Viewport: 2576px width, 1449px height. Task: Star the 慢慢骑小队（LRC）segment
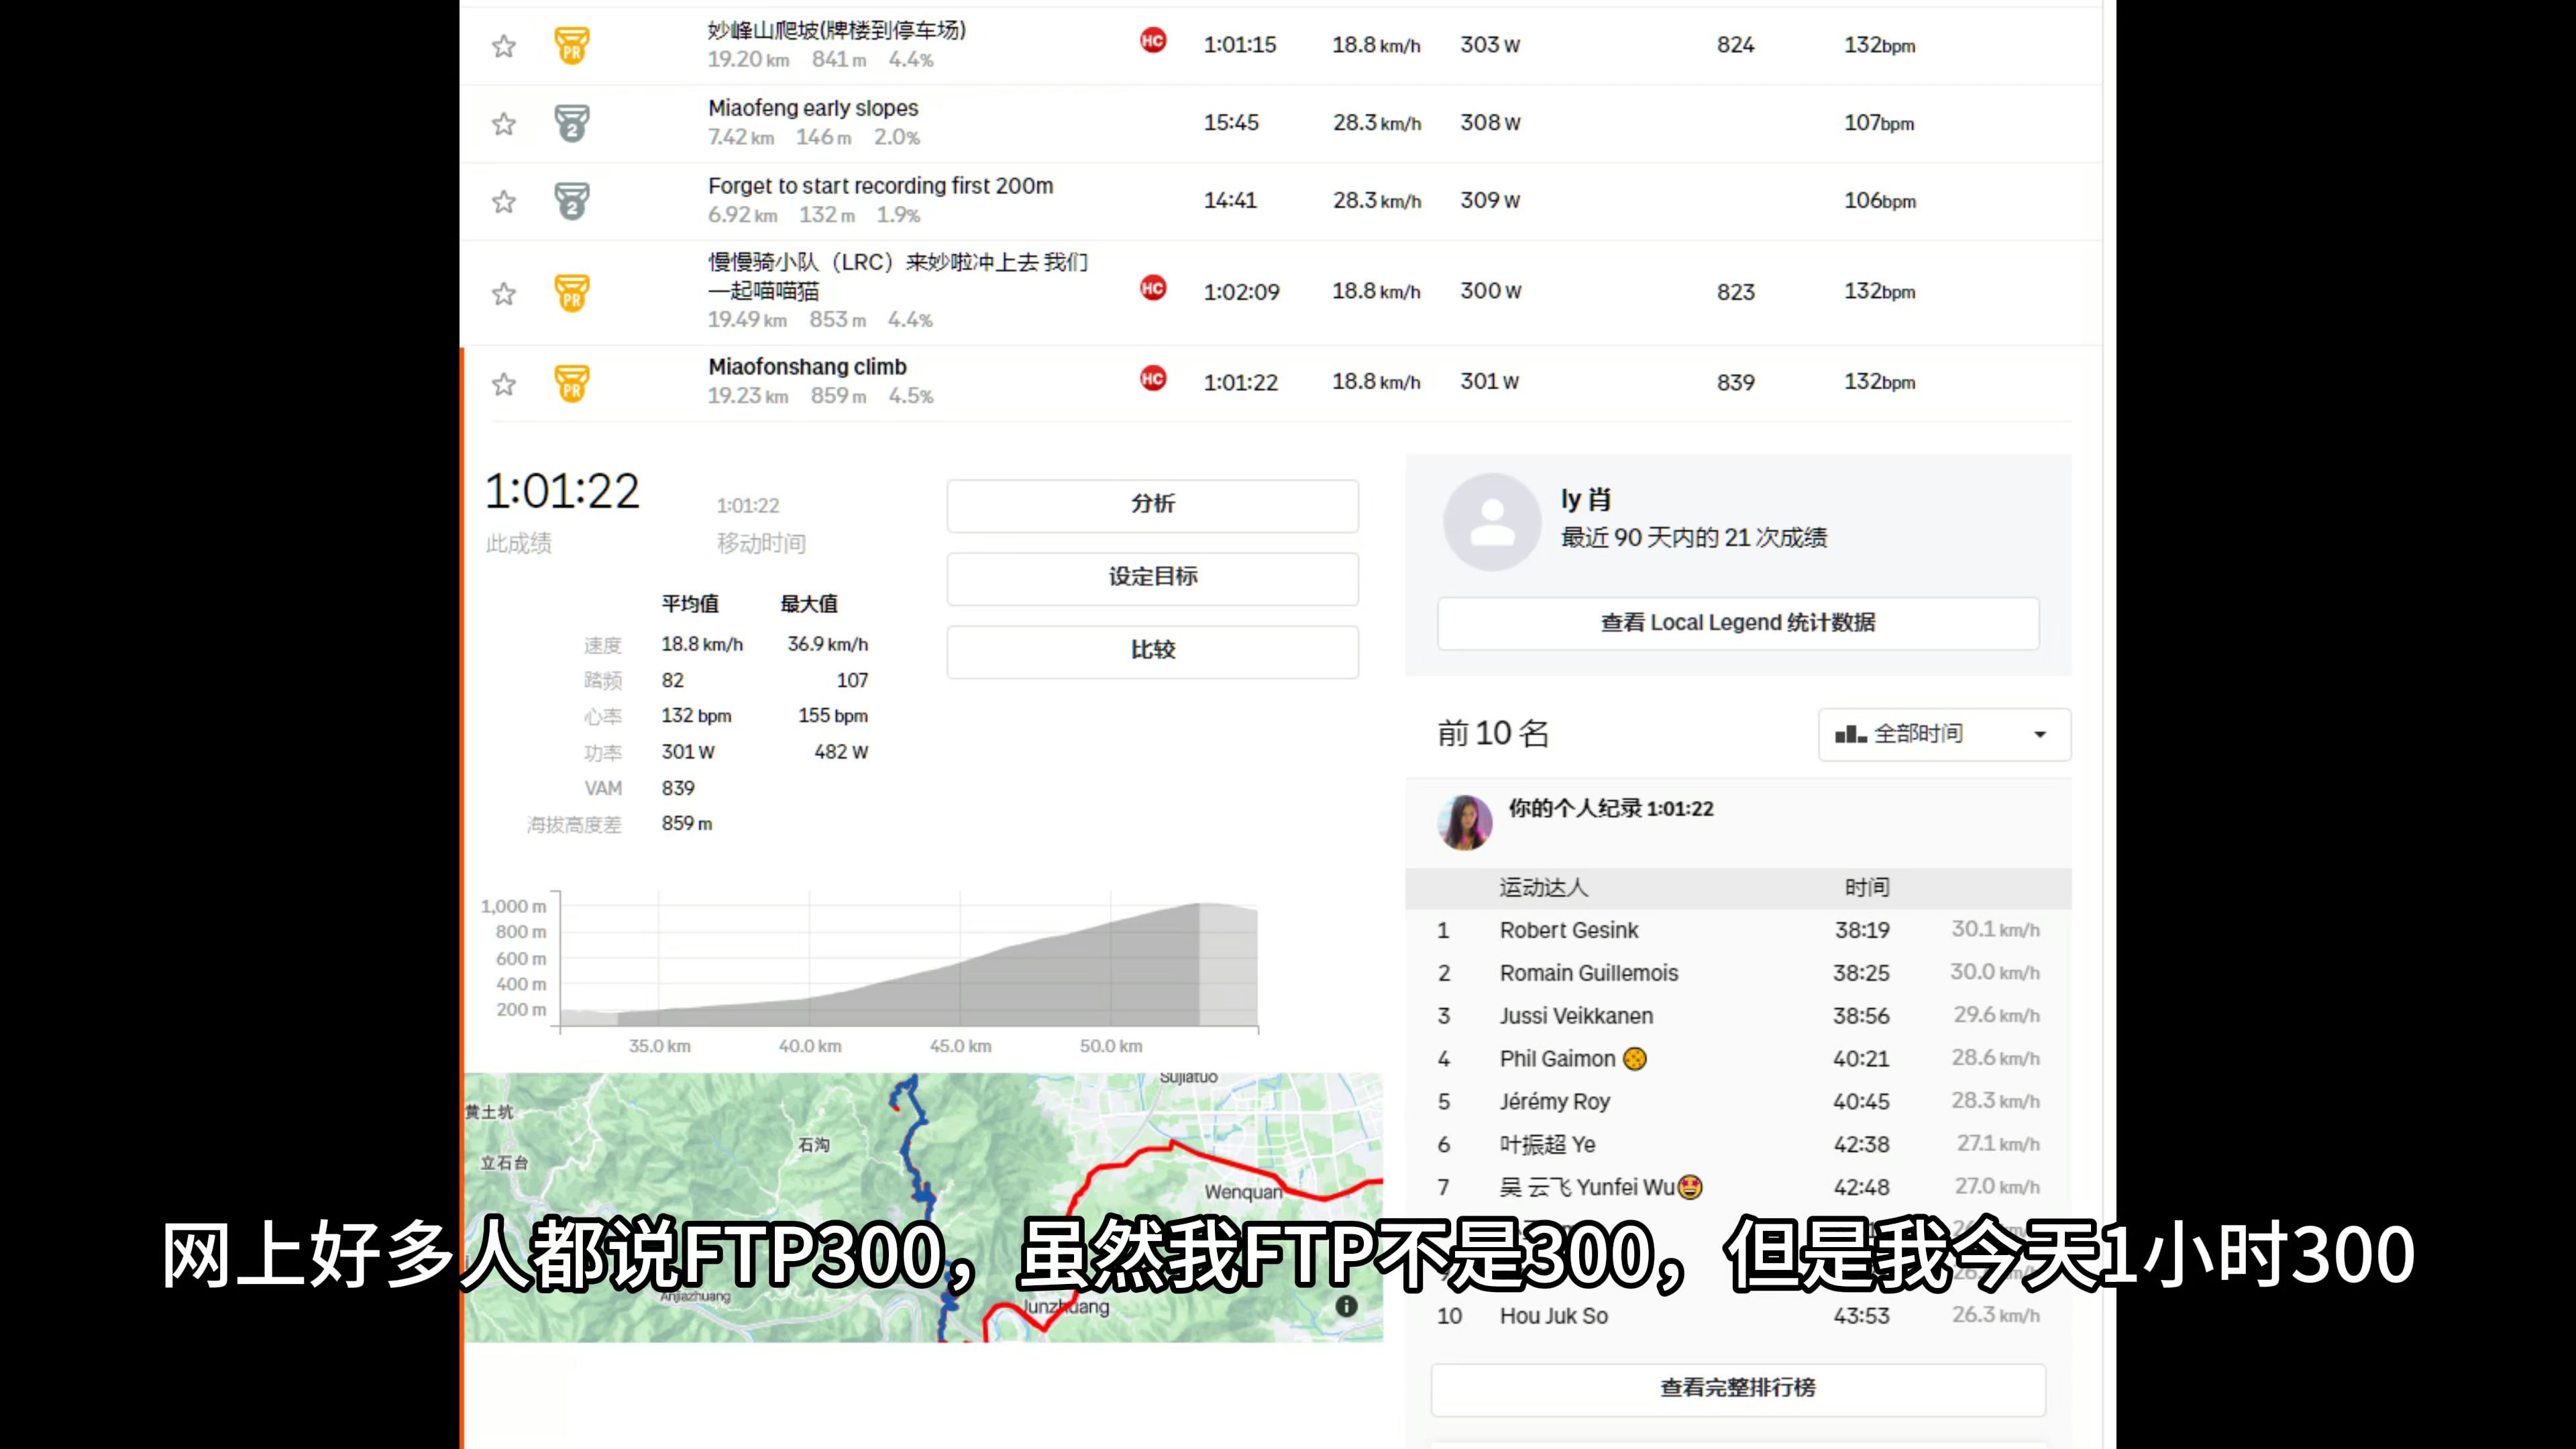pos(504,294)
